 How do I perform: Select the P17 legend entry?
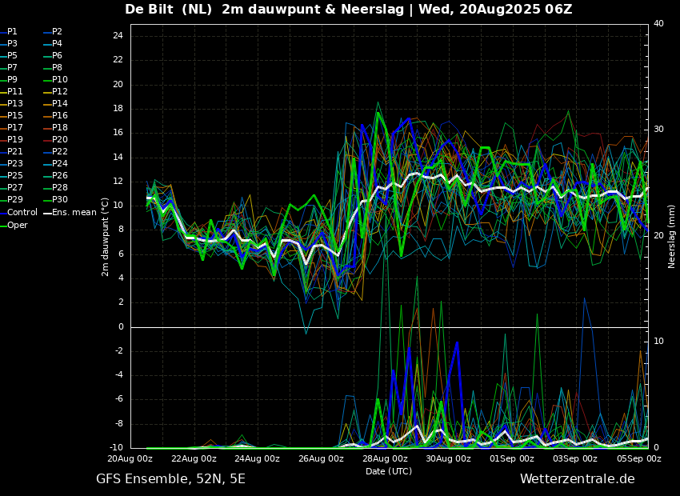click(11, 127)
